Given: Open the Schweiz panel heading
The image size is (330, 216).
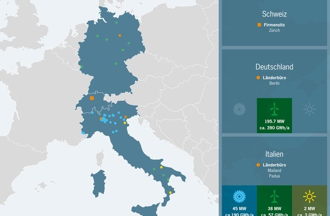Looking at the screenshot, I should click(274, 14).
